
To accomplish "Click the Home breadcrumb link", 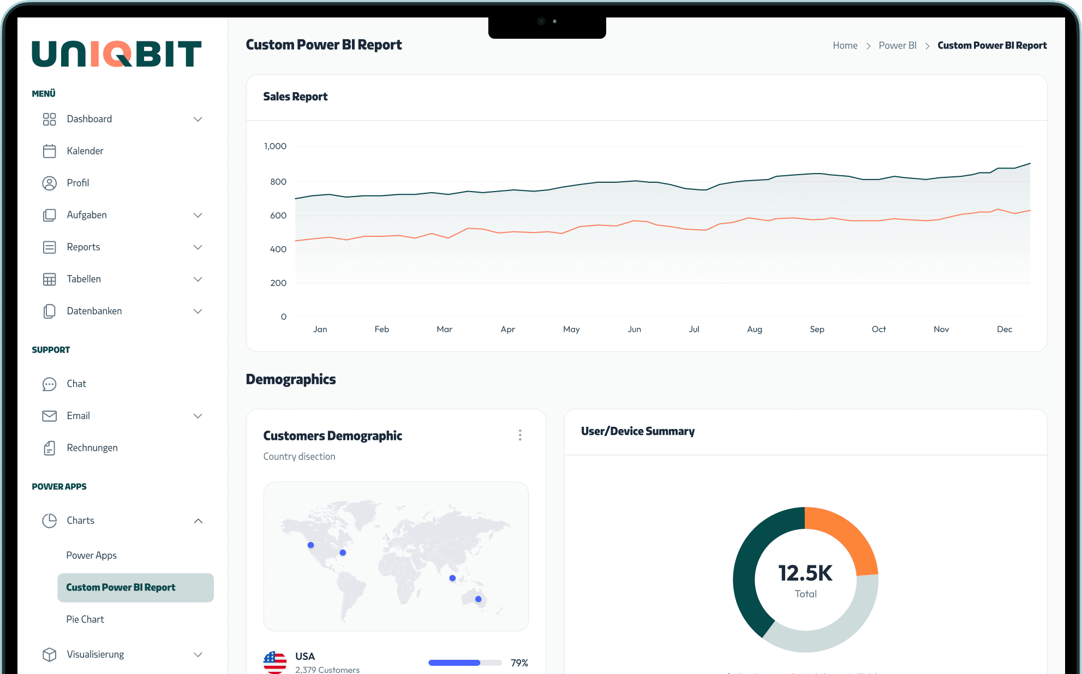I will point(845,45).
